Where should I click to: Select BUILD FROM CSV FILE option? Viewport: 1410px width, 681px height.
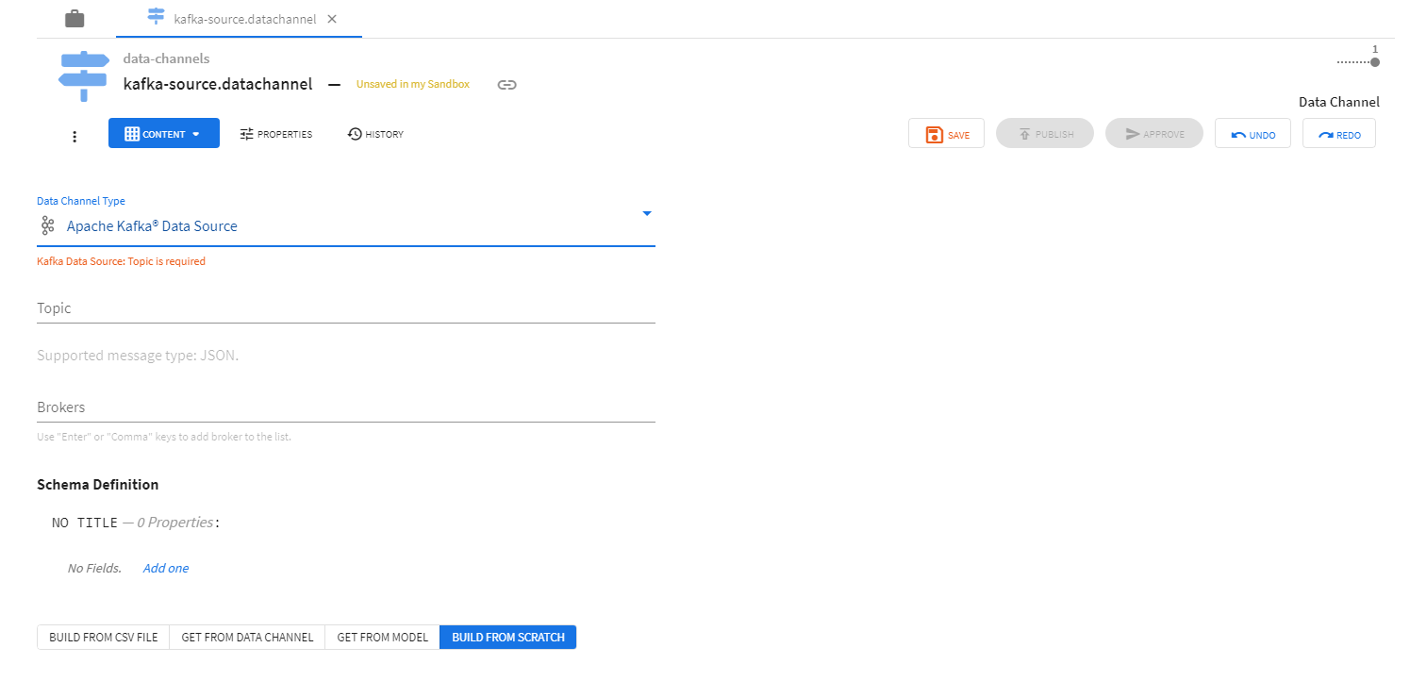[104, 638]
